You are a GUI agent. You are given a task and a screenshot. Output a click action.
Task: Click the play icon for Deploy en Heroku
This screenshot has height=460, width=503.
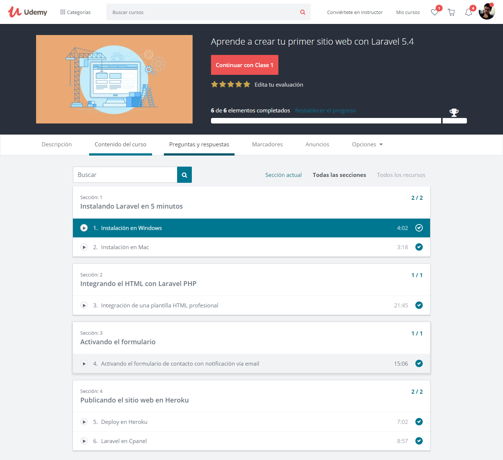click(84, 422)
